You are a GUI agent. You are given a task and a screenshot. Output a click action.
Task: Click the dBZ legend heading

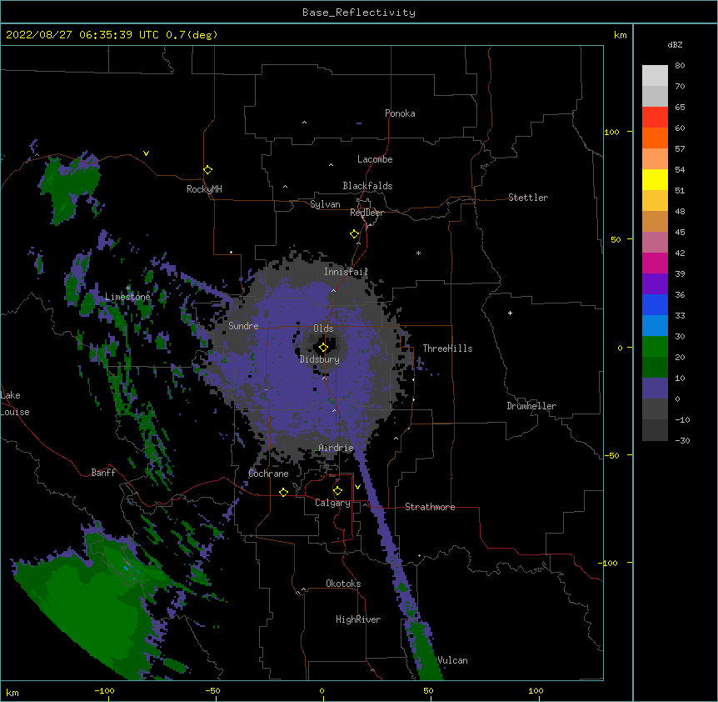tap(675, 44)
